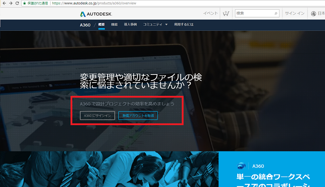Click the address bar URL autodesk.co.jp
The image size is (325, 187).
[94, 3]
